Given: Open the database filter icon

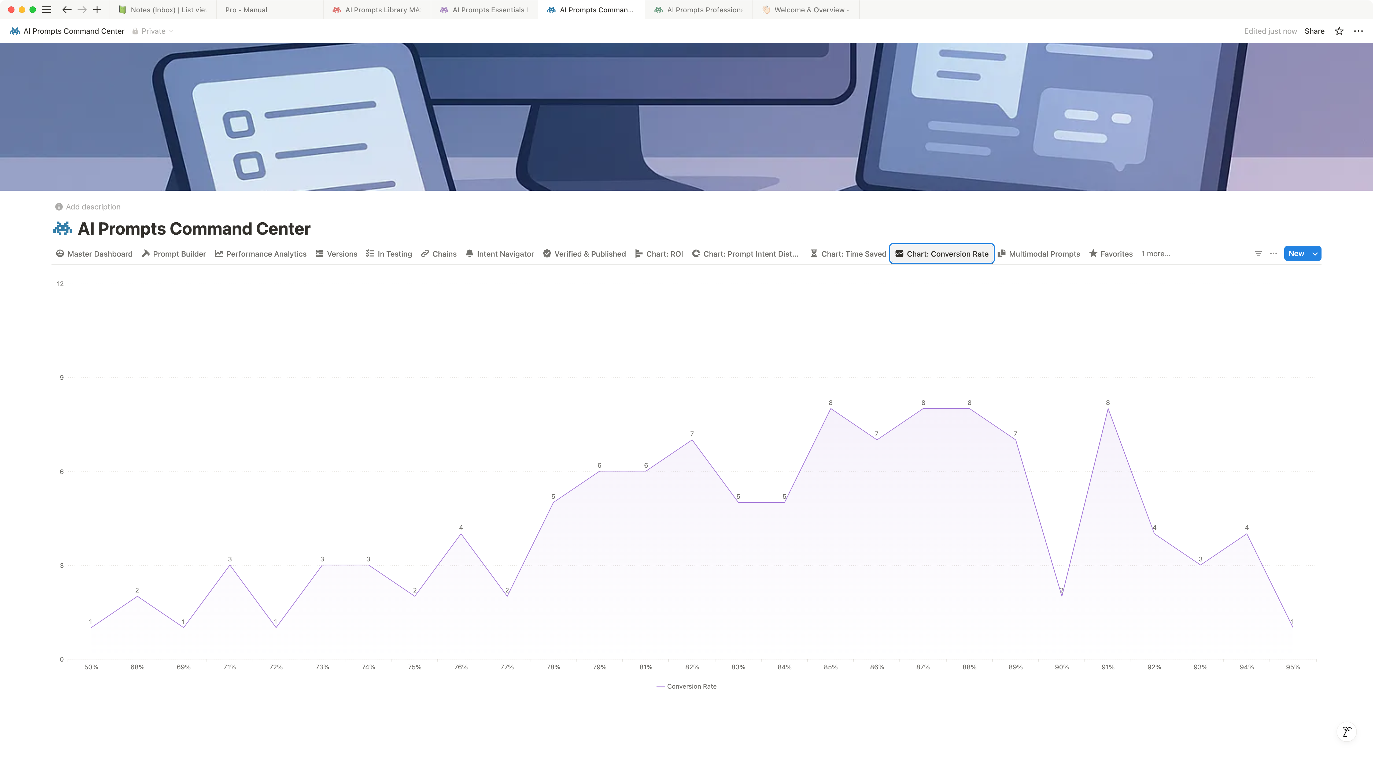Looking at the screenshot, I should 1258,253.
